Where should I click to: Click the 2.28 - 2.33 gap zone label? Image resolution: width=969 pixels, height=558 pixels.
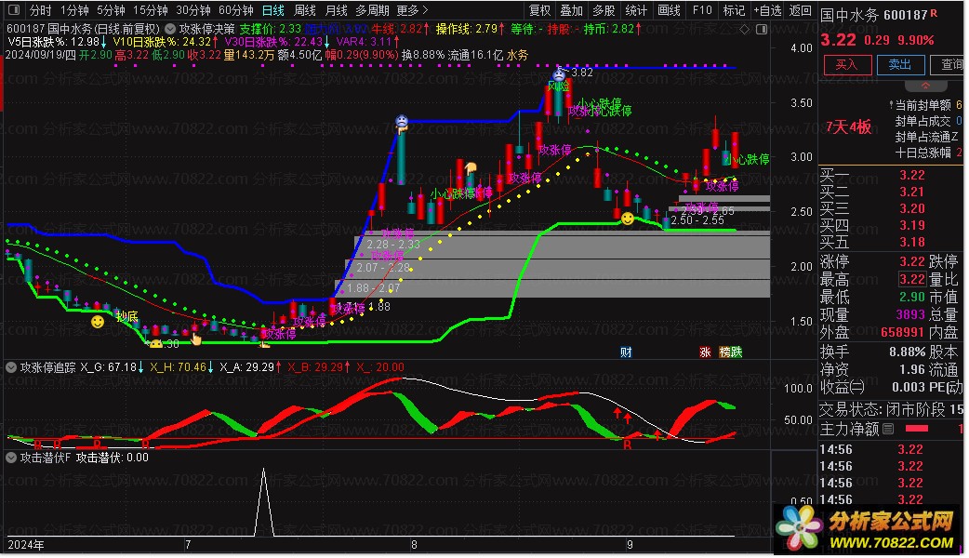pos(393,245)
